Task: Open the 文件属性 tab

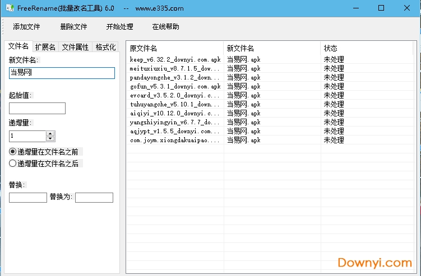Action: coord(75,47)
